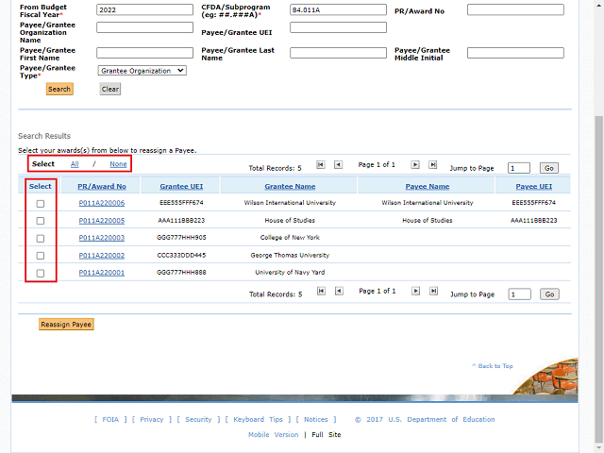Click last page icon below results table
Image resolution: width=604 pixels, height=453 pixels.
433,293
